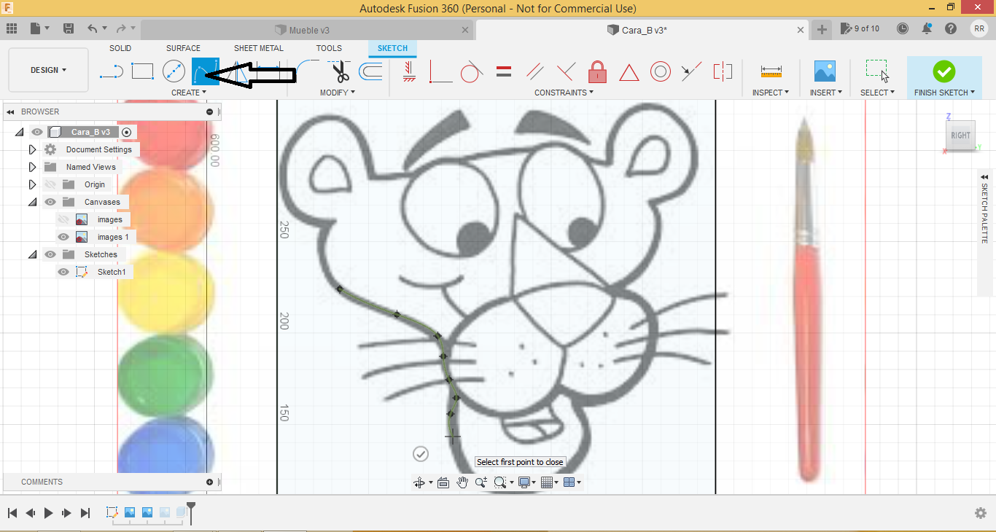Viewport: 996px width, 532px height.
Task: Select the Line tool in Create
Action: (x=112, y=71)
